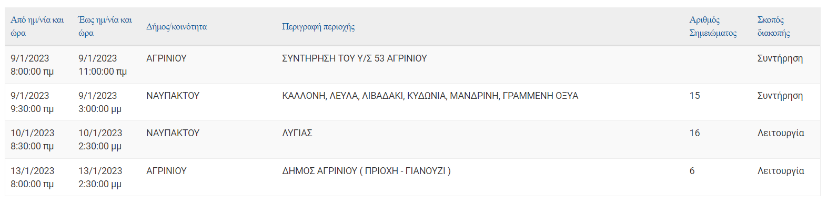
Task: Click the 'Σκοπός διακοπής' column header
Action: 773,26
